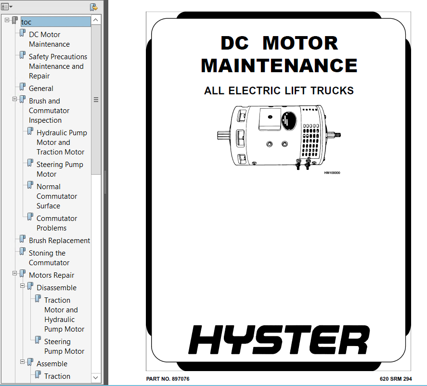Screen dimensions: 427x386
Task: Open DC Motor Maintenance bookmark
Action: (x=49, y=39)
